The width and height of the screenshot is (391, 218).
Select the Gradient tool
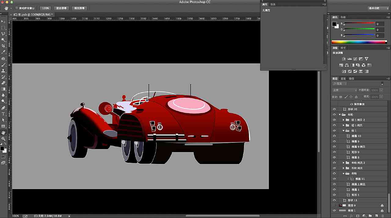[3, 89]
